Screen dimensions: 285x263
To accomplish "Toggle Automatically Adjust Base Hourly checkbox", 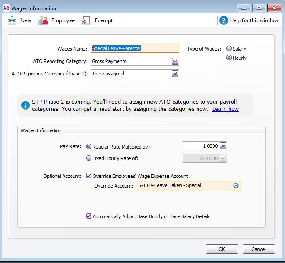I will [89, 216].
